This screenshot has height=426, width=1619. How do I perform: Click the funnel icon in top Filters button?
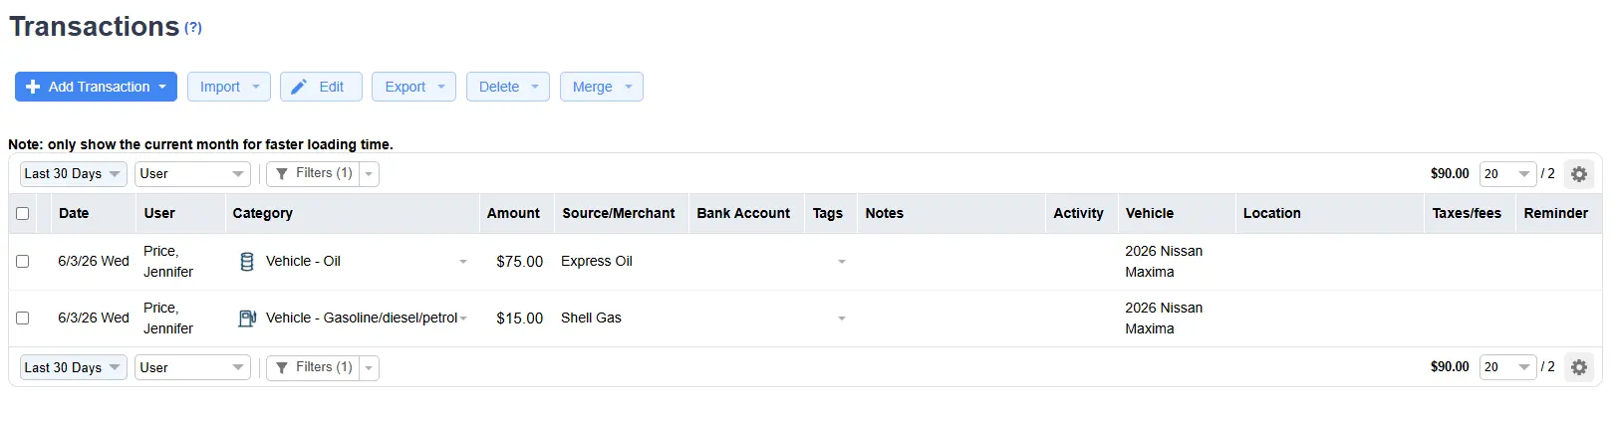[282, 173]
